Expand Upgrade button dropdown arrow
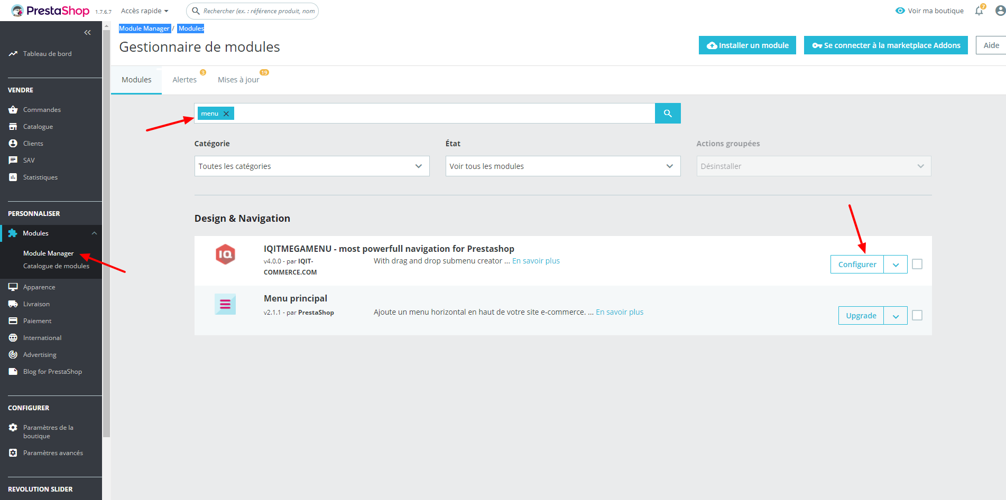 pos(896,316)
